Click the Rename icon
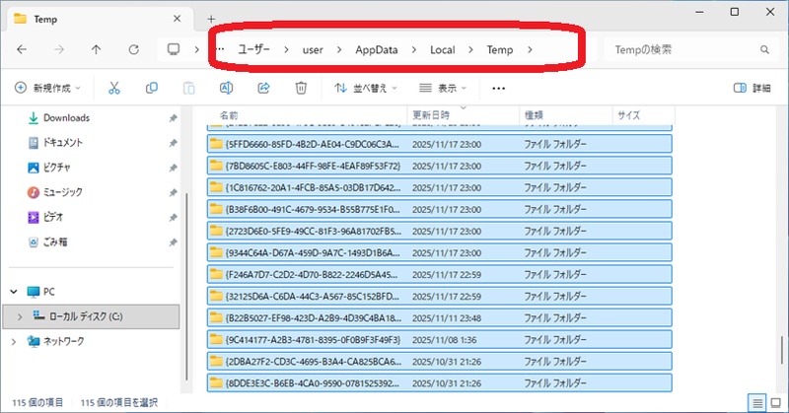The height and width of the screenshot is (413, 789). tap(226, 88)
